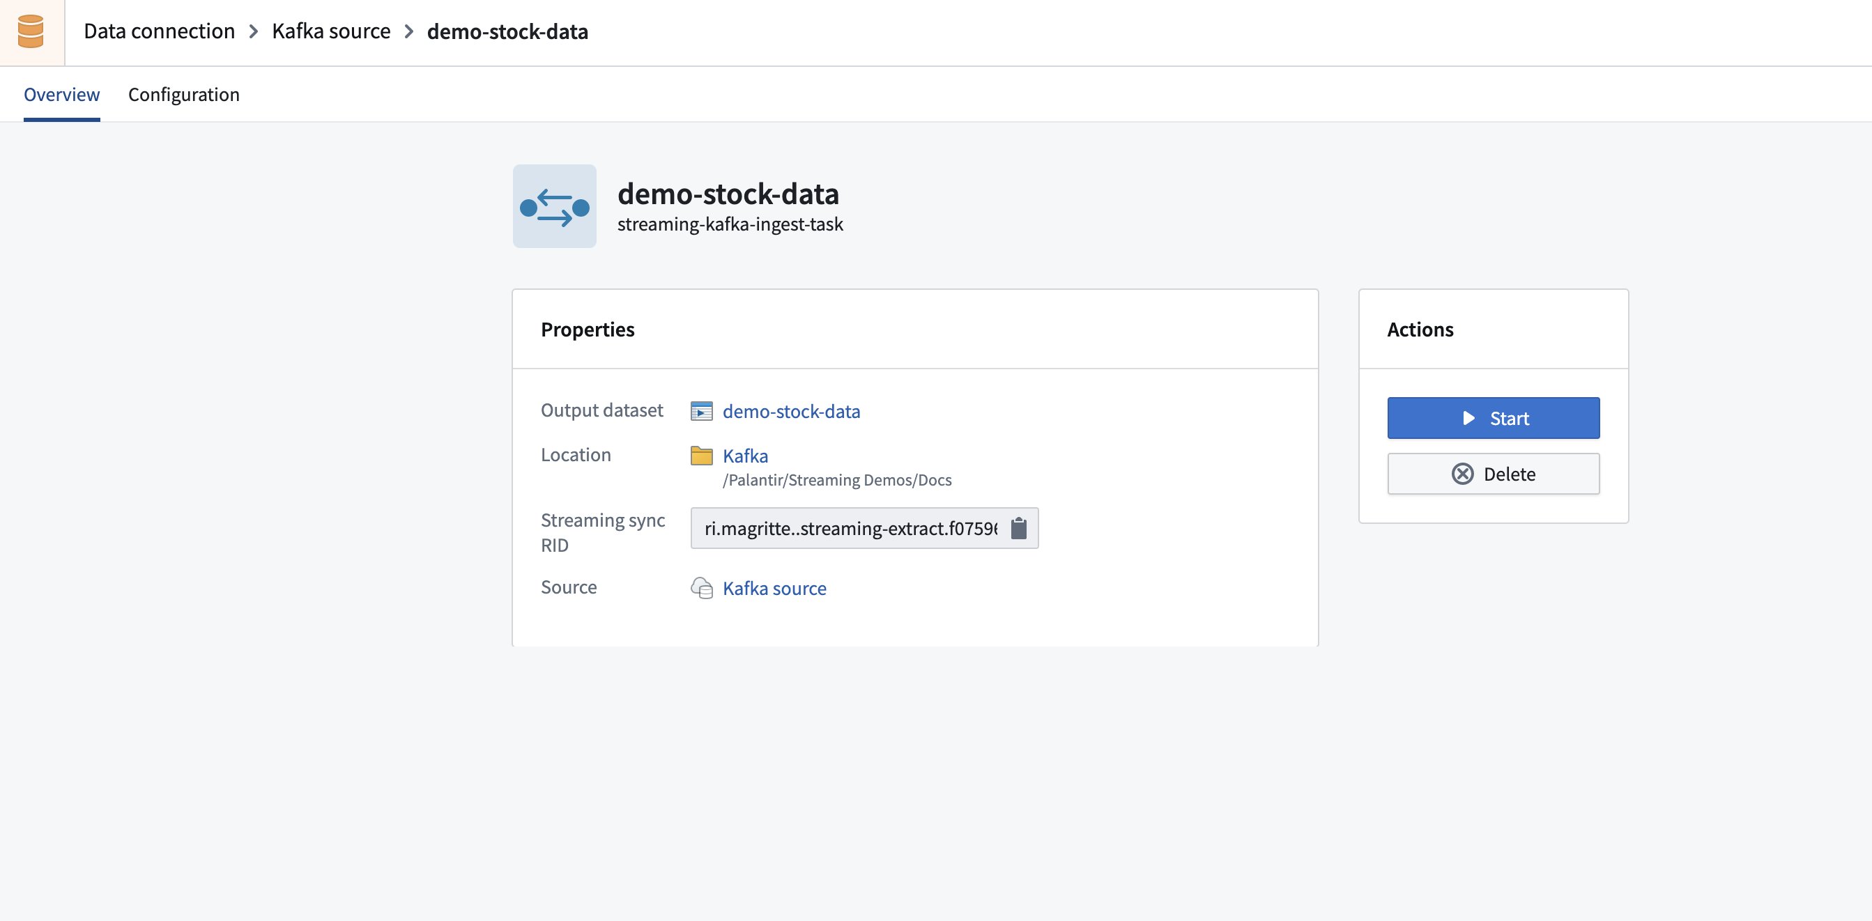Copy the streaming sync RID using clipboard icon
This screenshot has height=921, width=1872.
[x=1020, y=528]
